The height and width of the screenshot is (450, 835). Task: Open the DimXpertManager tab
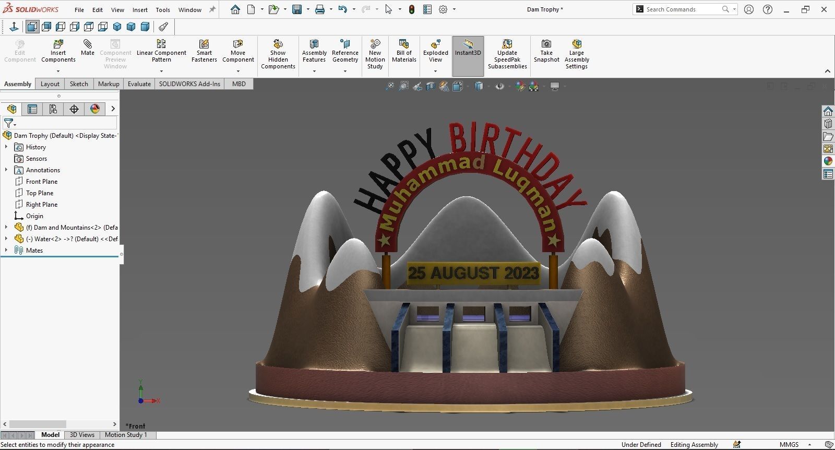pos(74,109)
